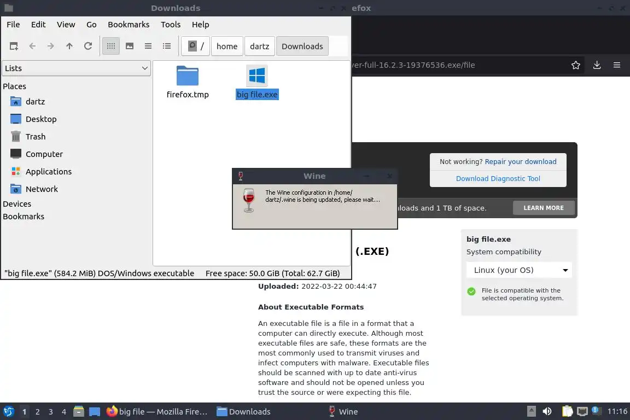
Task: Navigate to home path segment
Action: coord(227,46)
